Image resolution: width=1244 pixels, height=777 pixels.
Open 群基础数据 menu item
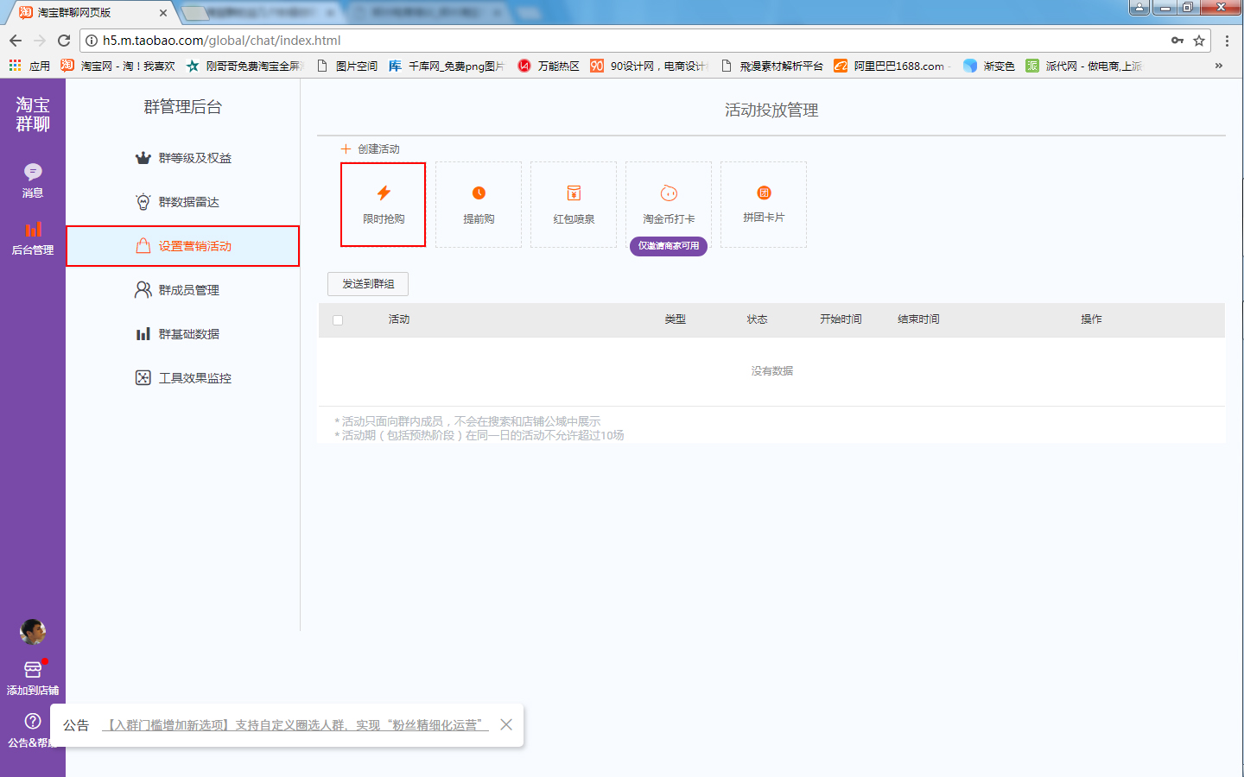pyautogui.click(x=183, y=334)
